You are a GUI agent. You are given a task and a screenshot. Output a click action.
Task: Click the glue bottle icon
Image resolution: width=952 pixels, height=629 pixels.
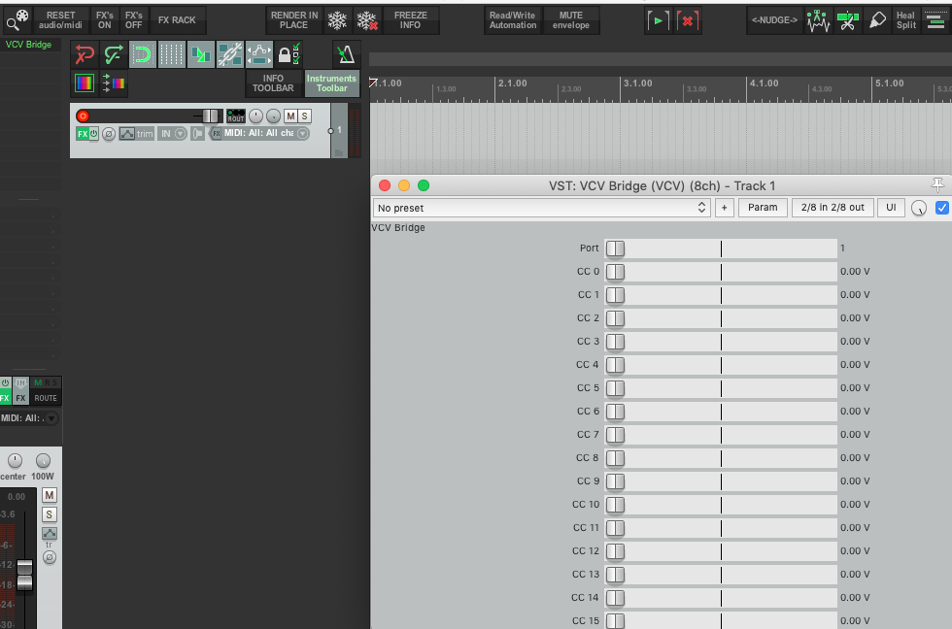tap(877, 20)
